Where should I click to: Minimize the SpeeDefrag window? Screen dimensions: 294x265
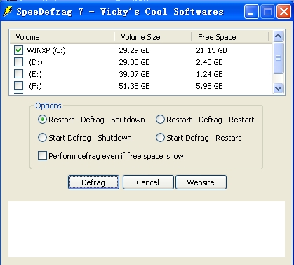(251, 11)
